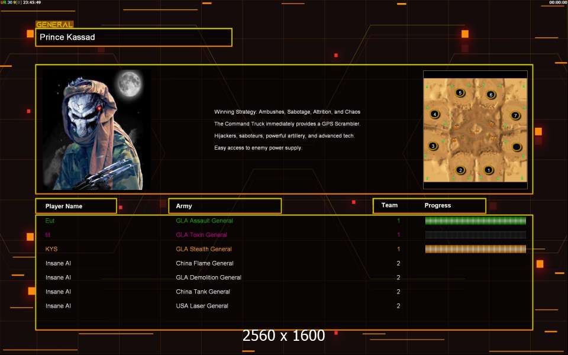Click the unnumbered black start position marker
Screen dimensions: 568x355
point(517,147)
